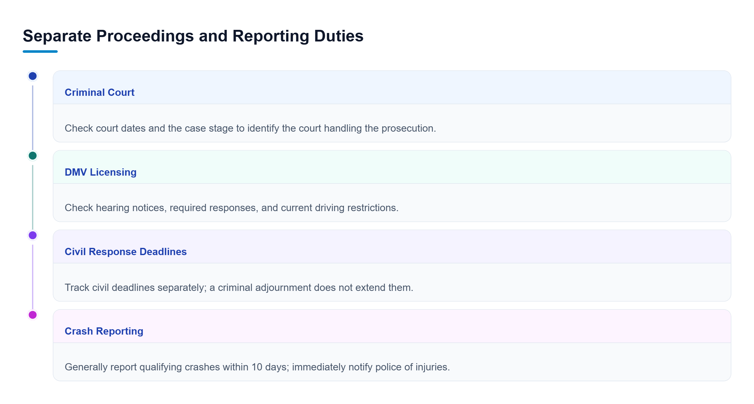Select the DMV Licensing heading
754x404 pixels.
point(101,172)
